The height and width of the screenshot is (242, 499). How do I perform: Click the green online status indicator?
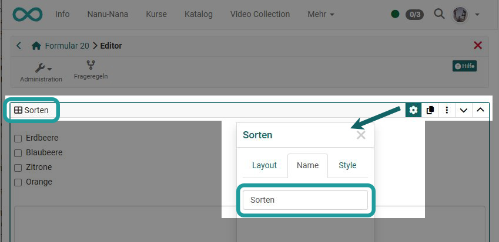pos(395,14)
